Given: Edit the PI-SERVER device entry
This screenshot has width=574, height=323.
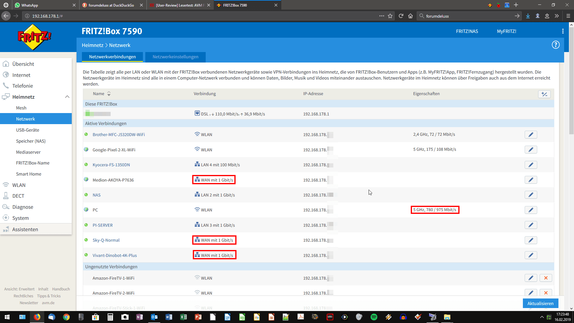Looking at the screenshot, I should 531,225.
